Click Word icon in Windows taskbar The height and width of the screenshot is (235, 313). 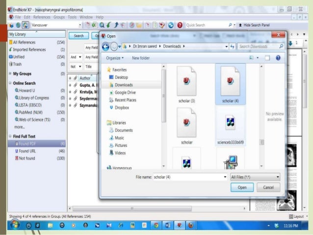coord(168,225)
